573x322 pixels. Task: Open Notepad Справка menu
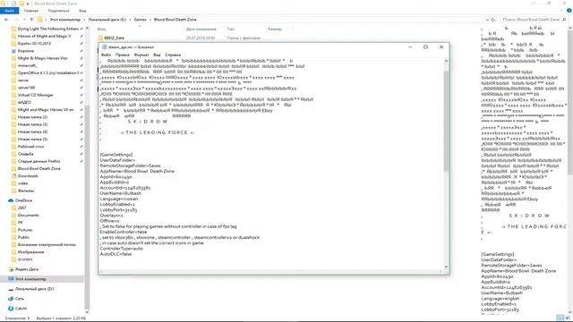click(x=173, y=55)
